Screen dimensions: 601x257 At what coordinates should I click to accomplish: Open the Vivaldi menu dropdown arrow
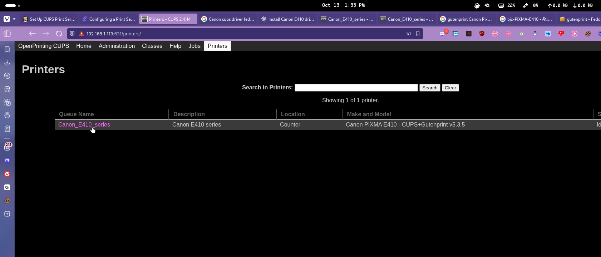(x=14, y=19)
